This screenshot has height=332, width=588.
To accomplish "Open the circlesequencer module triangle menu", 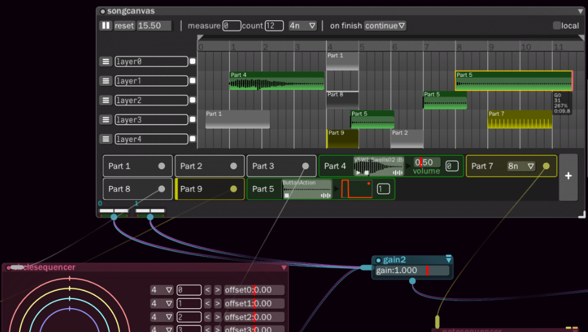I will 284,268.
